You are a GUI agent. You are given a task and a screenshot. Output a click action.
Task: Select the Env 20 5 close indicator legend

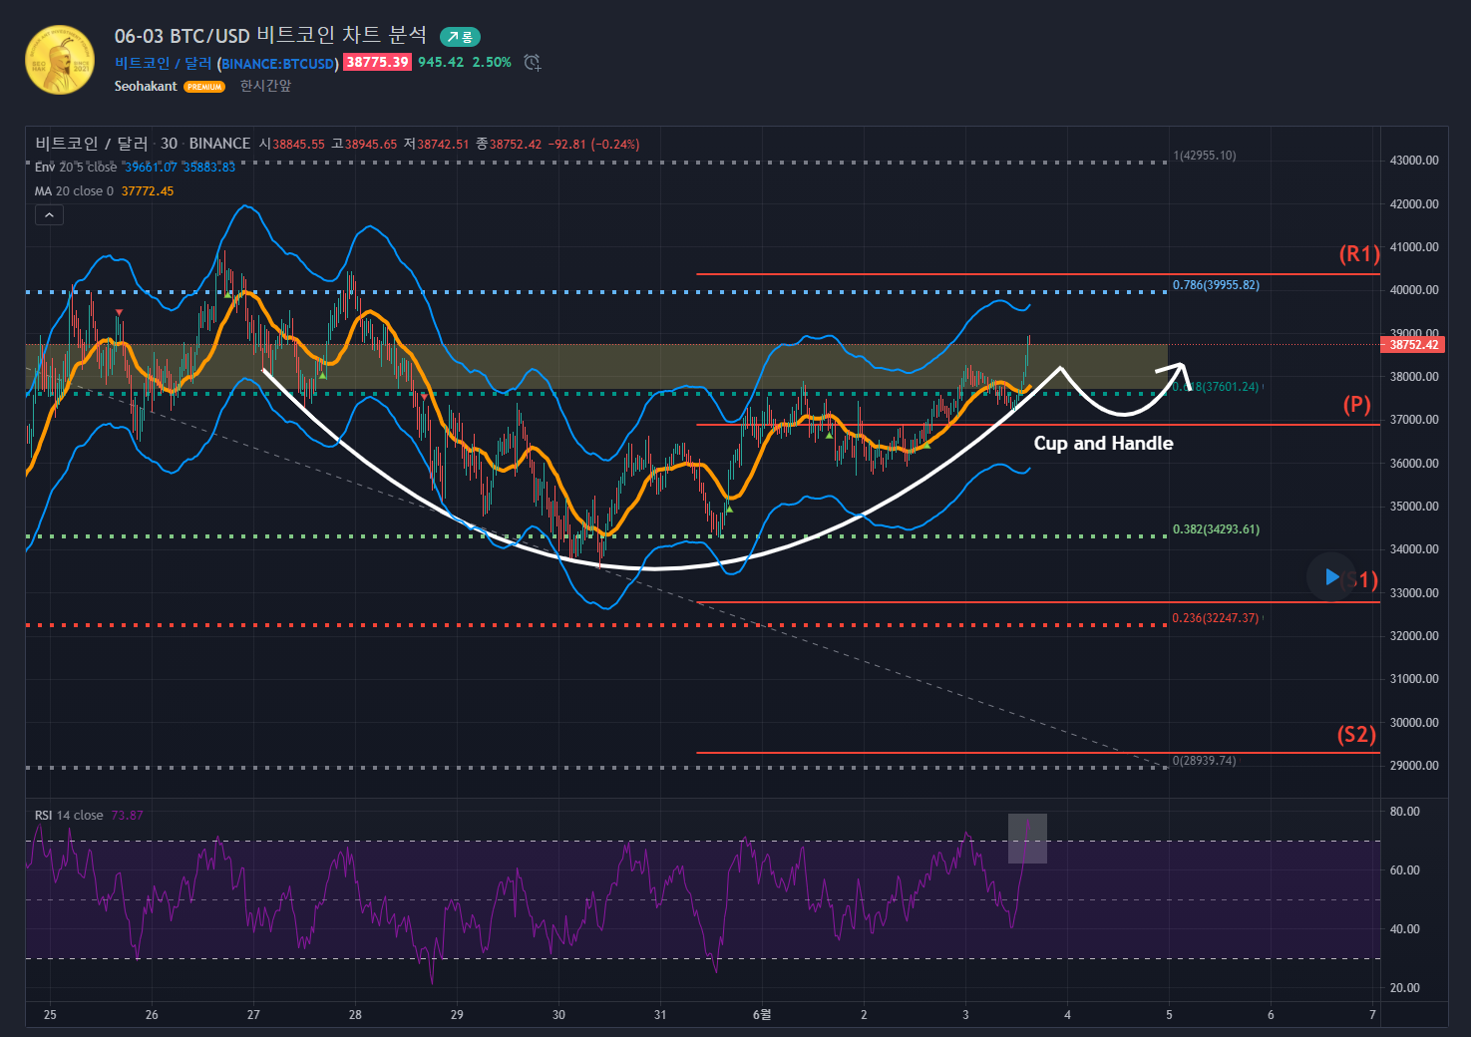coord(76,168)
